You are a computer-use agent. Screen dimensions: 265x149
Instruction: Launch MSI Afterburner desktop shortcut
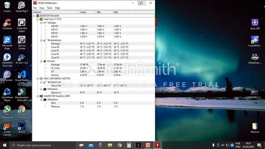7,112
